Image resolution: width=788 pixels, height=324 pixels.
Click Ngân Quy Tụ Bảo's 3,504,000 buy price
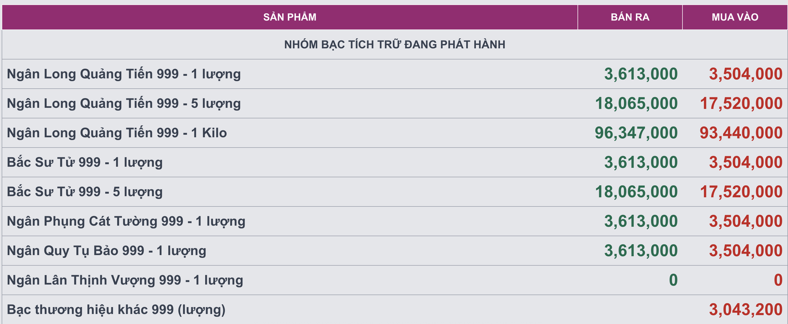[746, 251]
